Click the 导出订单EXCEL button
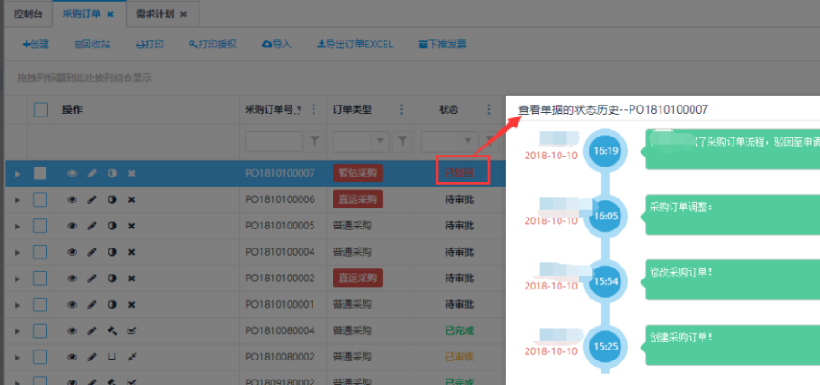 pos(354,44)
